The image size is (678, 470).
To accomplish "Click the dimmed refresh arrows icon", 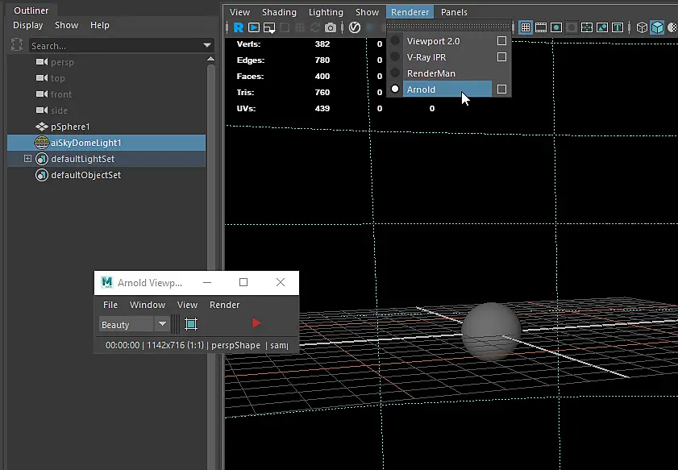I will click(314, 27).
